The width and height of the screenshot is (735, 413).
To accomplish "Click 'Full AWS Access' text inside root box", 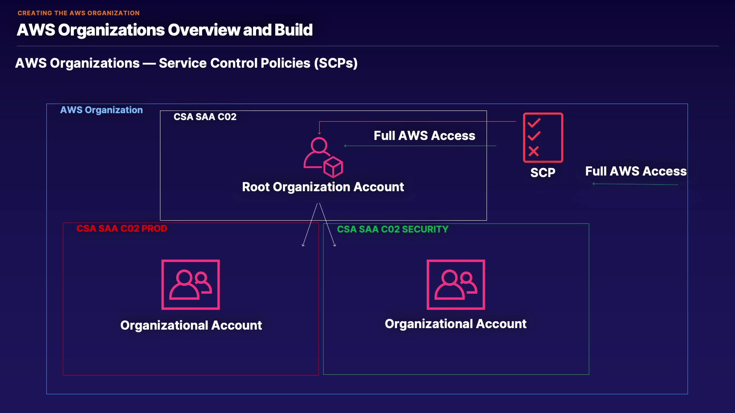I will click(424, 136).
